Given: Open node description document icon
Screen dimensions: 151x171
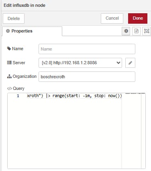Looking at the screenshot, I should click(136, 31).
